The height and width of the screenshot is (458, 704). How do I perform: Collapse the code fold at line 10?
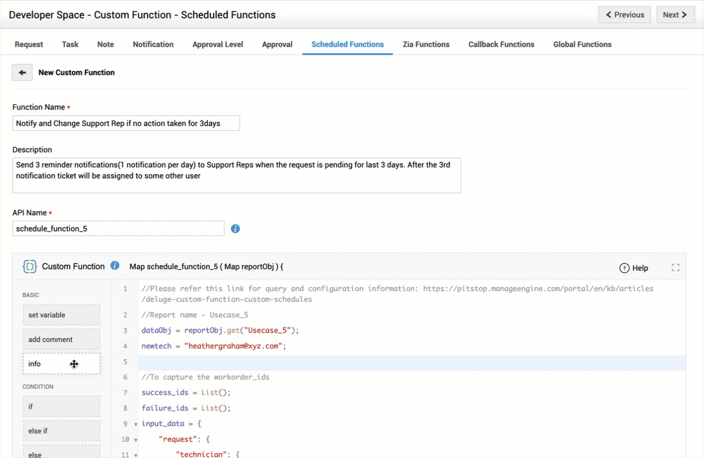pos(136,440)
